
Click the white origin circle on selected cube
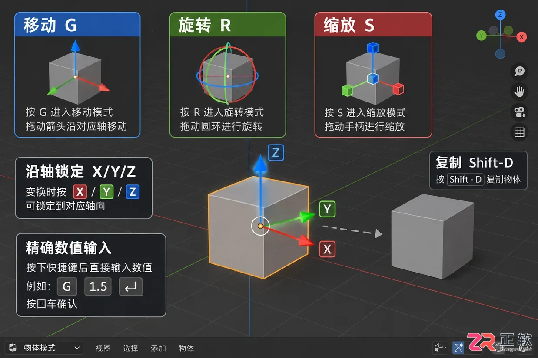260,226
